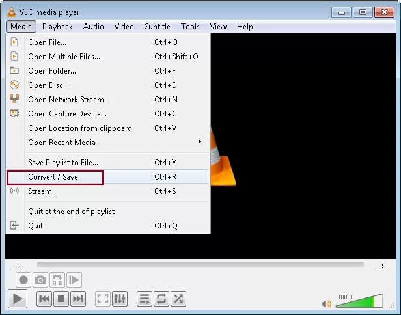This screenshot has width=401, height=315.
Task: Close the VLC window
Action: pos(384,12)
